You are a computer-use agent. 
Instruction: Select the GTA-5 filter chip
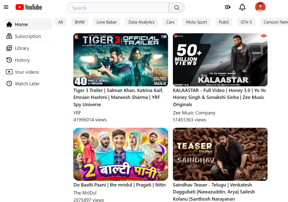point(246,22)
